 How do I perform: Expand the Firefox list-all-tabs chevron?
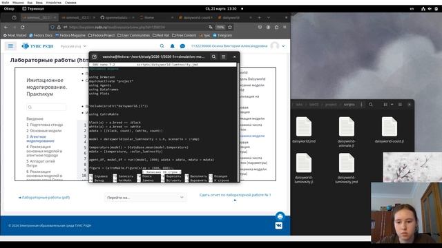click(269, 17)
